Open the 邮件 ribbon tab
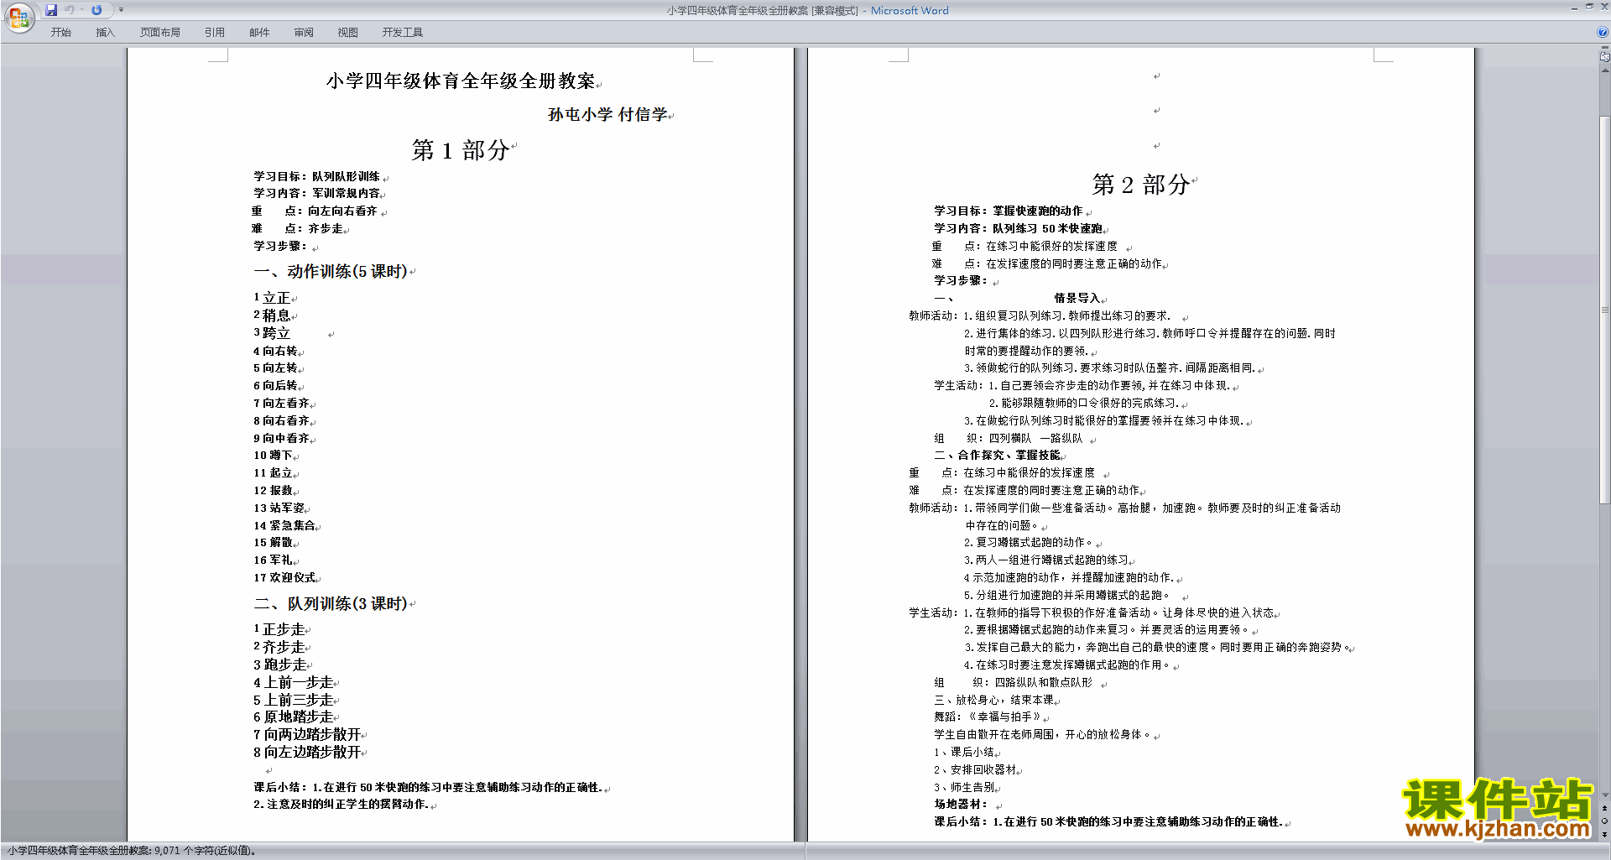 [x=259, y=32]
